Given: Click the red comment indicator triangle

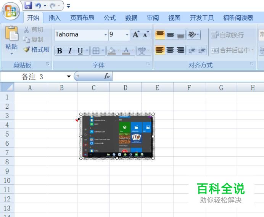Looking at the screenshot, I should tap(77, 120).
